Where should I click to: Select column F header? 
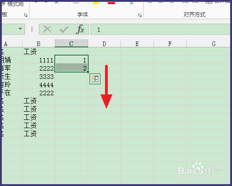170,44
